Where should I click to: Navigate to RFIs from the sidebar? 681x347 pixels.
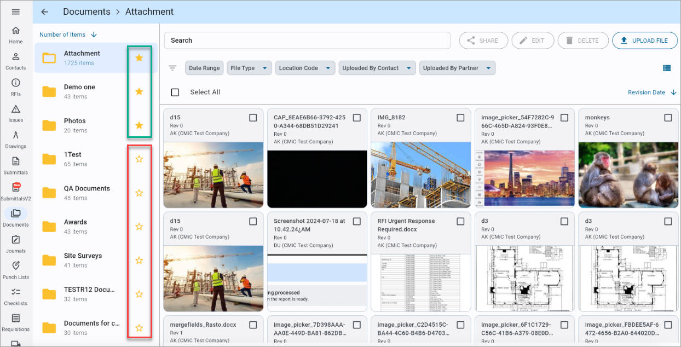16,88
